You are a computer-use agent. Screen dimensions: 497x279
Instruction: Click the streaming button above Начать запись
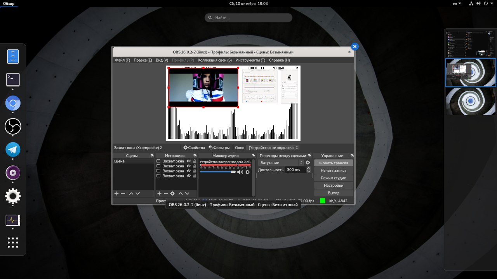pos(334,163)
